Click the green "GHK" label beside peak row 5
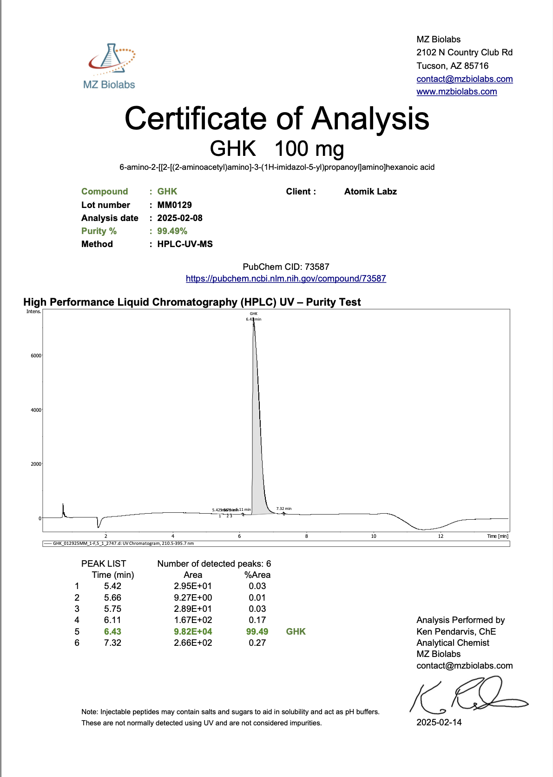553x777 pixels. pos(296,631)
